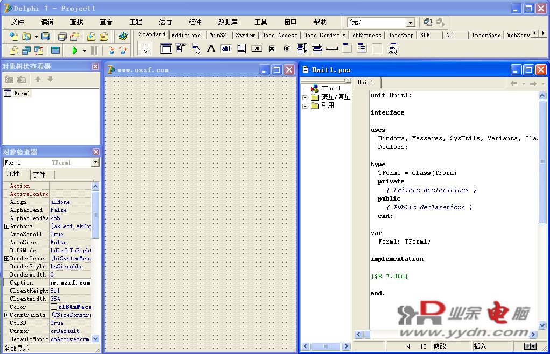550x354 pixels.
Task: Select the Label component icon
Action: (211, 48)
